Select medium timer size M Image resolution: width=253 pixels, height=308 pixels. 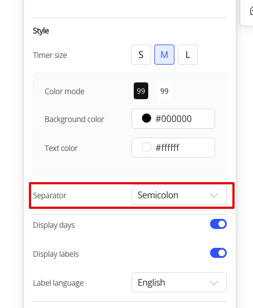coord(164,55)
